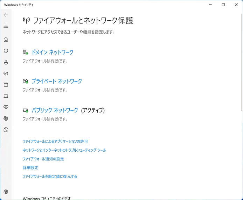Image resolution: width=243 pixels, height=200 pixels.
Task: Open Device performance and health heart icon
Action: point(6,107)
